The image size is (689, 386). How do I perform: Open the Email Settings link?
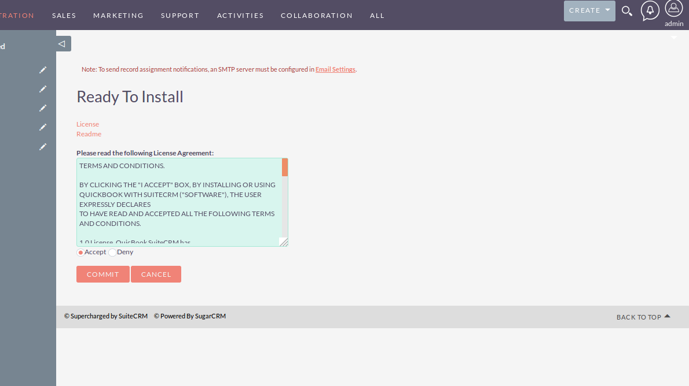click(335, 69)
